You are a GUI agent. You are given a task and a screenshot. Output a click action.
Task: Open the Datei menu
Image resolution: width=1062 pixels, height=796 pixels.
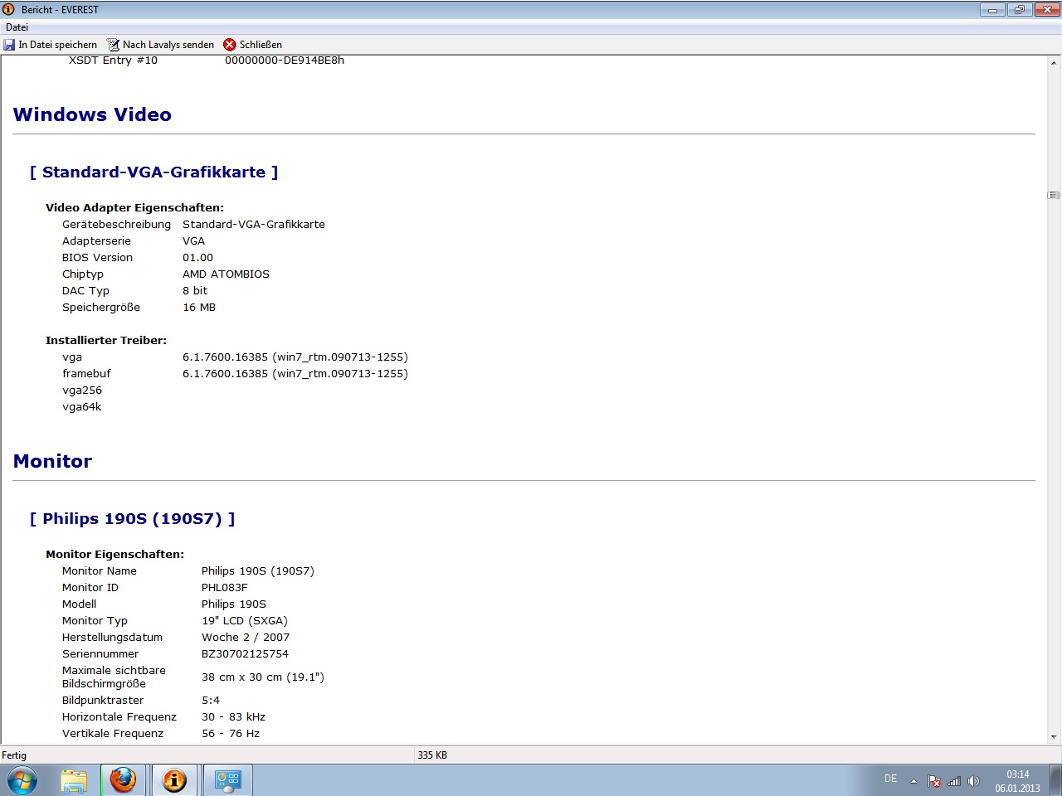(x=17, y=27)
